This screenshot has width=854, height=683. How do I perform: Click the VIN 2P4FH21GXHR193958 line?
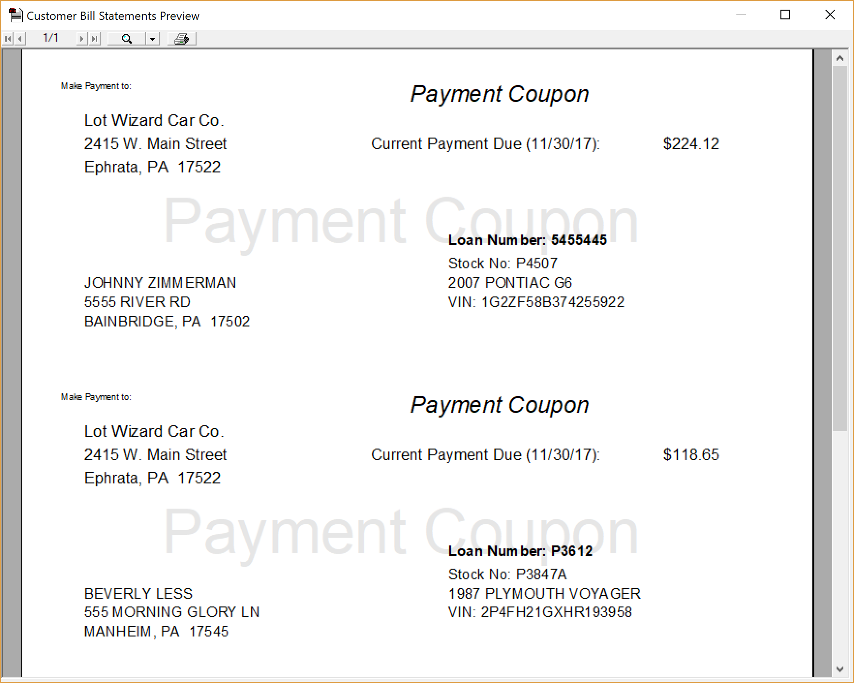pos(540,612)
